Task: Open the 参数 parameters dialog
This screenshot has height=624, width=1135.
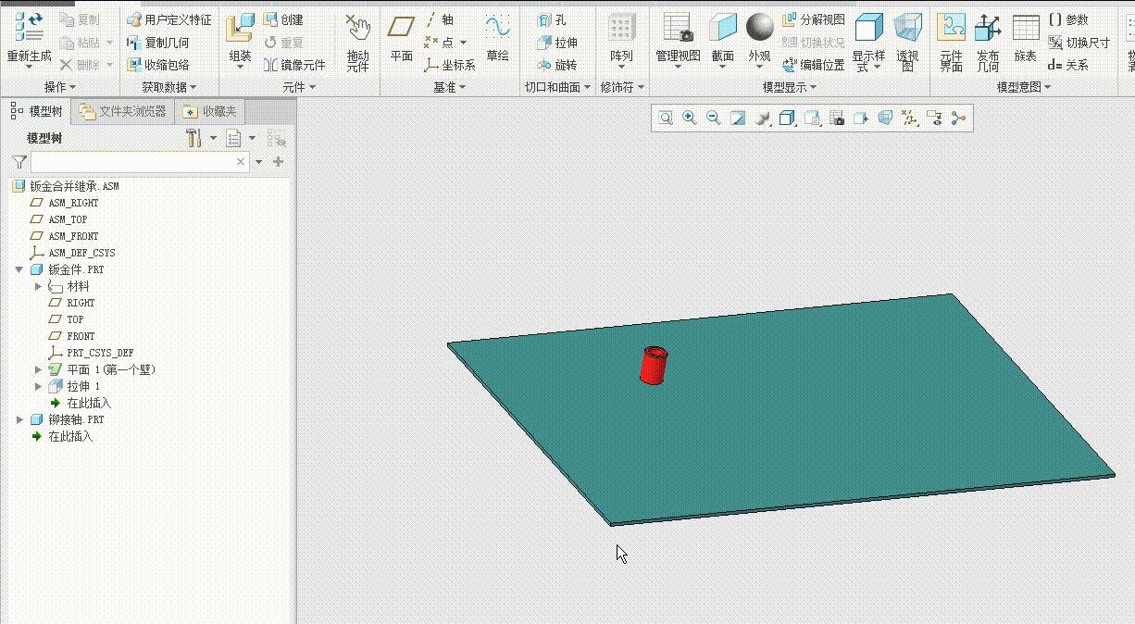Action: (1068, 19)
